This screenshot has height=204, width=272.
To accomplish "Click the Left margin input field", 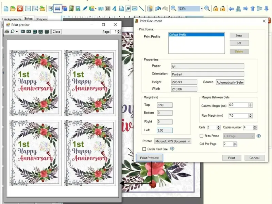I will click(x=165, y=130).
